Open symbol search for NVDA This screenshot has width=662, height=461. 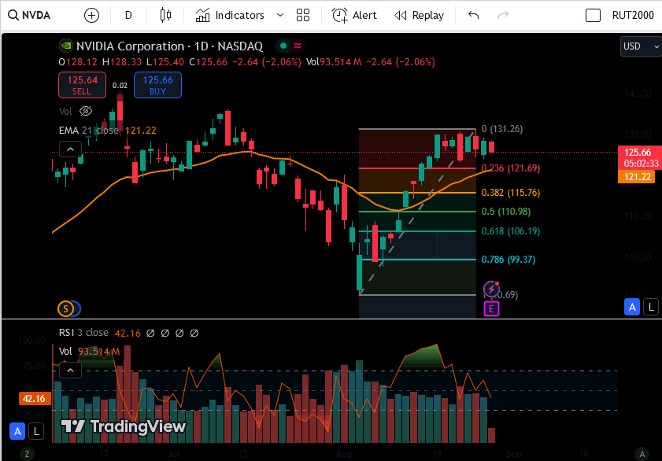tap(30, 15)
